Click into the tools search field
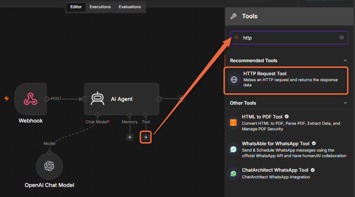 click(x=289, y=38)
